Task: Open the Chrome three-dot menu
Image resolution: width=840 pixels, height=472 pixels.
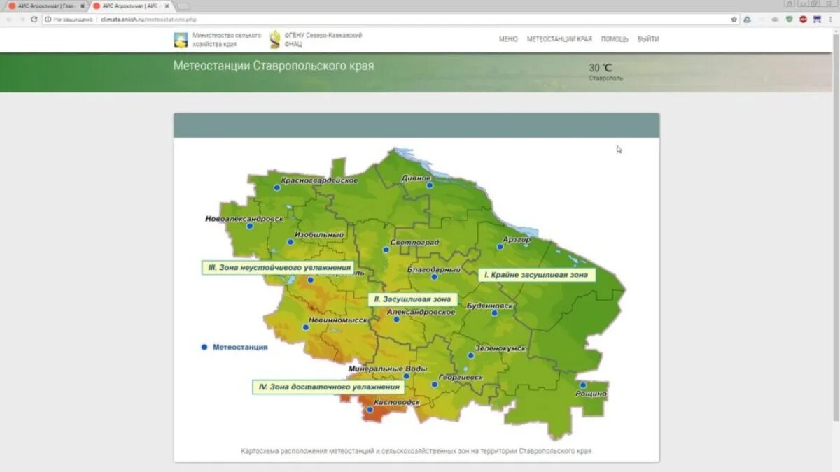Action: (x=832, y=20)
